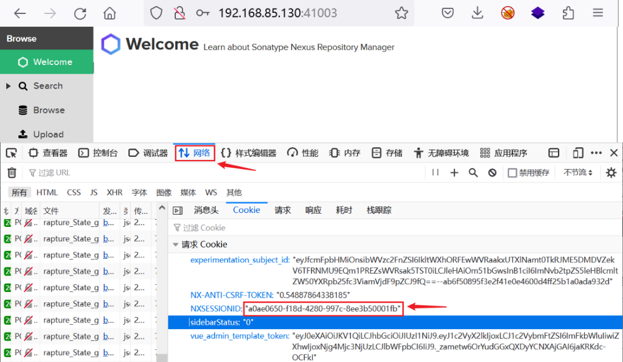Expand the Search item in sidebar
623x362 pixels.
8,86
